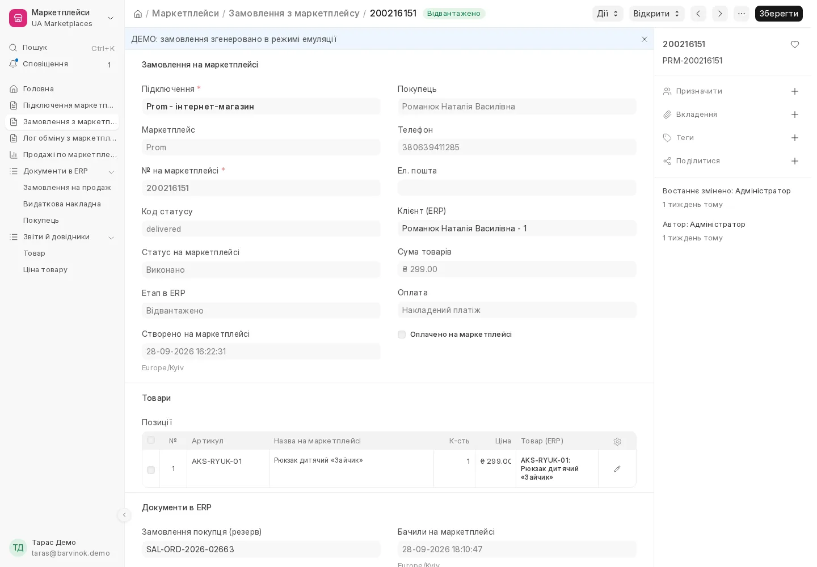817x567 pixels.
Task: Toggle the Оплачено на маркетплейсі checkbox
Action: [x=402, y=335]
